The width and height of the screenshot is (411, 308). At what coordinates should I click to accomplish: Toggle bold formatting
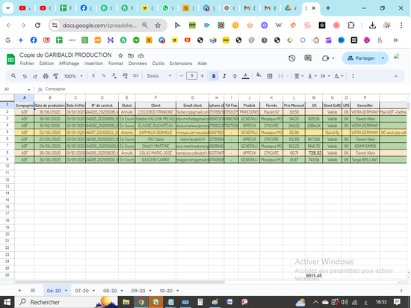click(214, 76)
